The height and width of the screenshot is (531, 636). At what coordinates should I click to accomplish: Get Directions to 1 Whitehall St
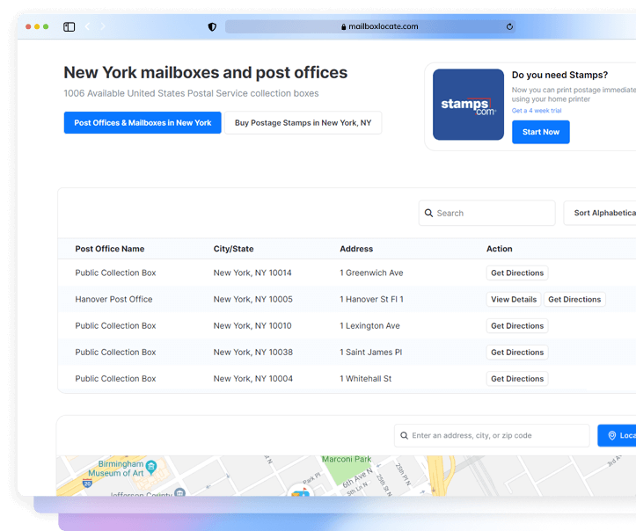517,379
